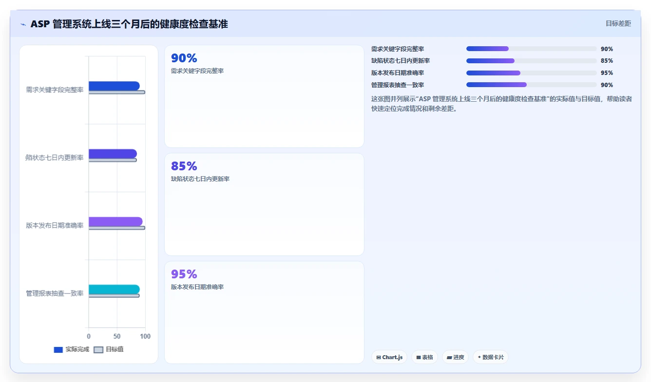Click the 100 tick on chart axis

145,336
